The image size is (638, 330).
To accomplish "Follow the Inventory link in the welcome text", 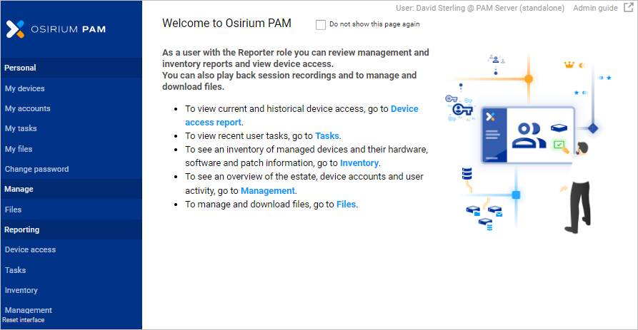I will [359, 163].
